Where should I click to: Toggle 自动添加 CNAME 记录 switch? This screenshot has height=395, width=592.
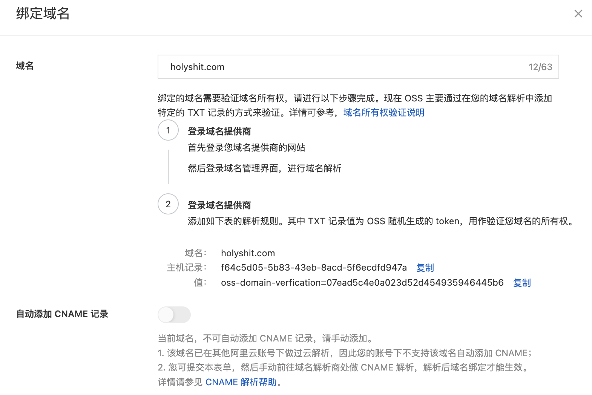point(174,315)
